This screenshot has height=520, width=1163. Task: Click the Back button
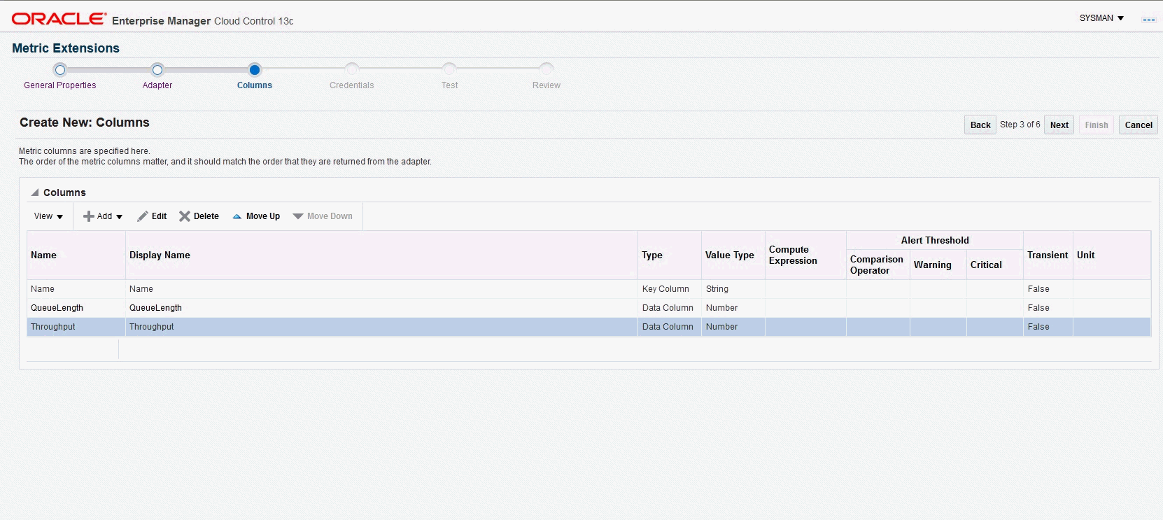point(980,125)
